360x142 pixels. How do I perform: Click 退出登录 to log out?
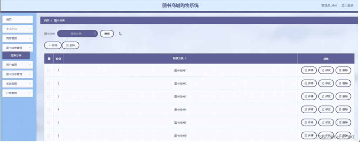click(x=347, y=5)
